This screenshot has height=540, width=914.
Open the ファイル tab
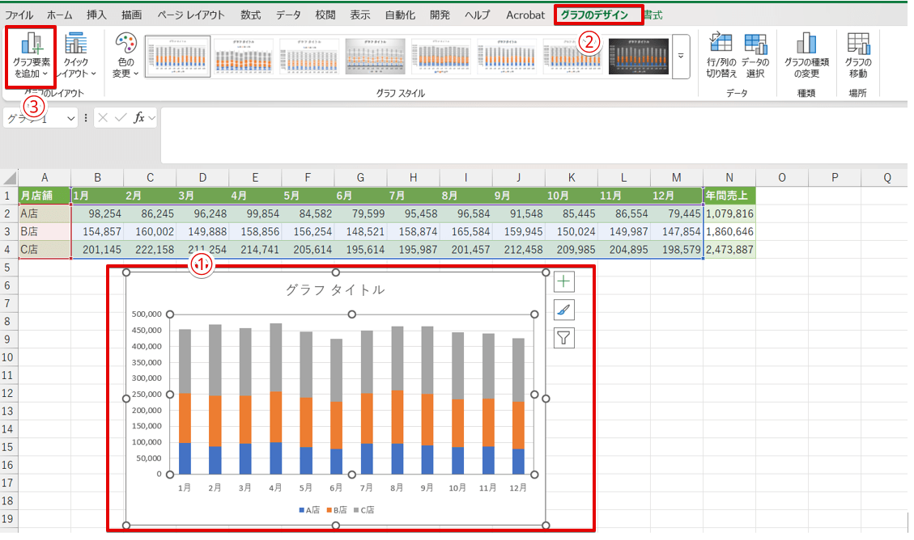(x=19, y=15)
